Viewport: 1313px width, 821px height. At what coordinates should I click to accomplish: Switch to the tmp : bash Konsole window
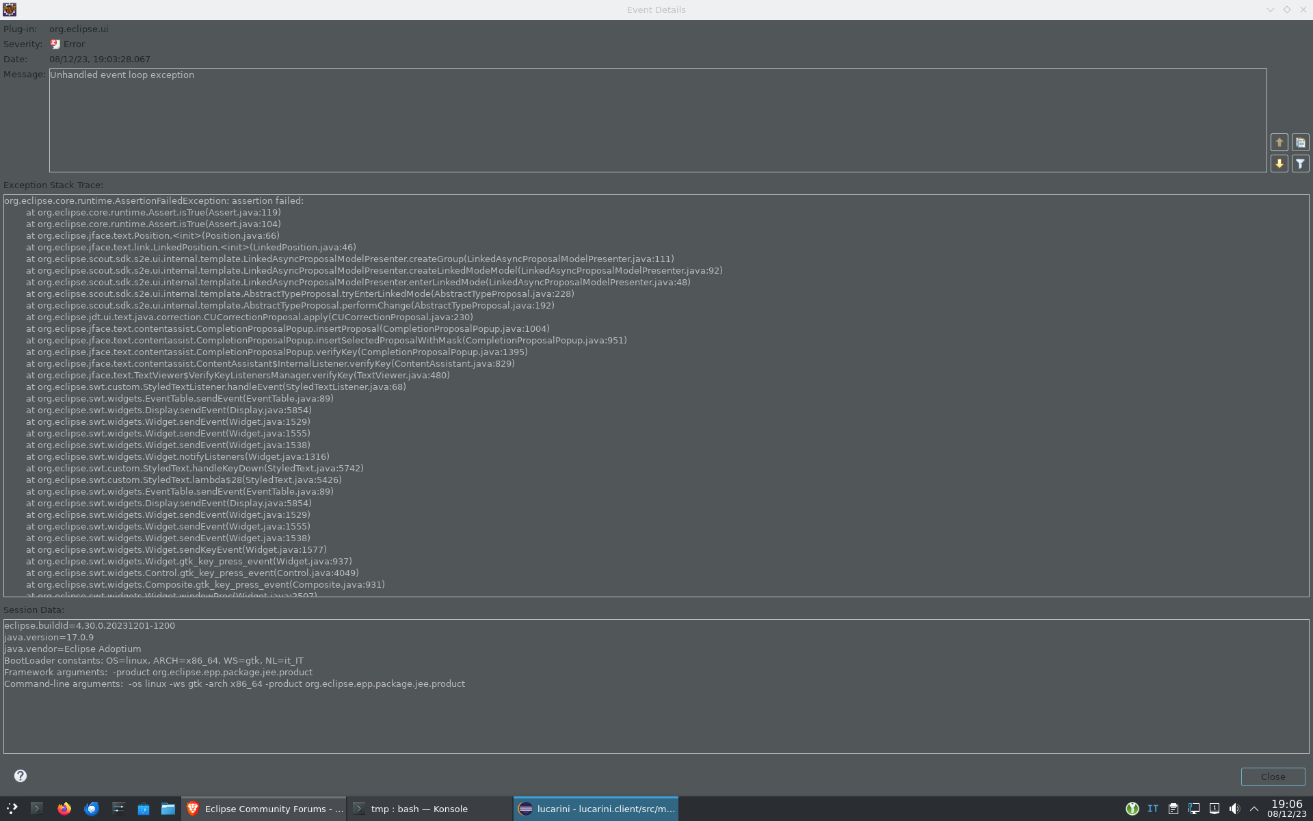point(430,809)
